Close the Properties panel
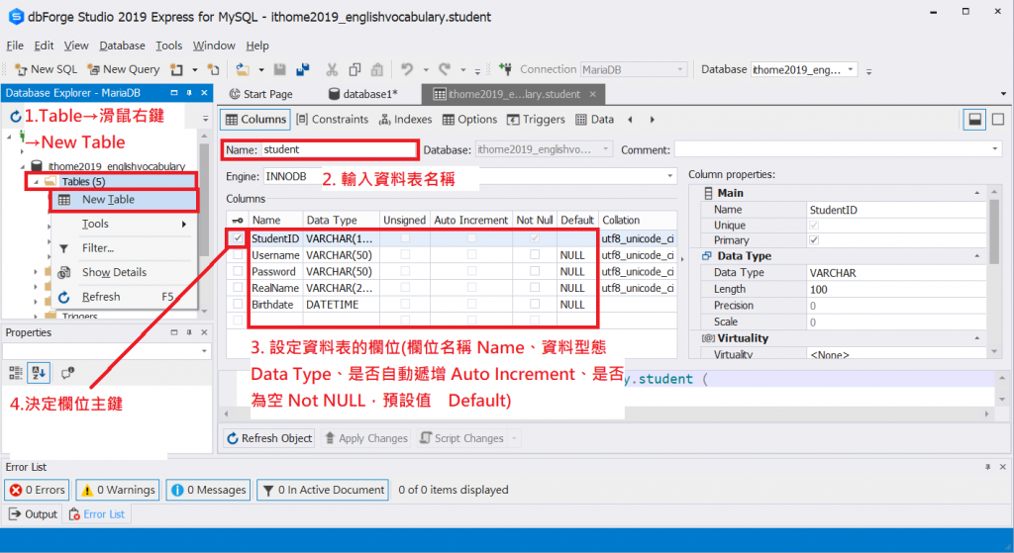 pos(204,332)
